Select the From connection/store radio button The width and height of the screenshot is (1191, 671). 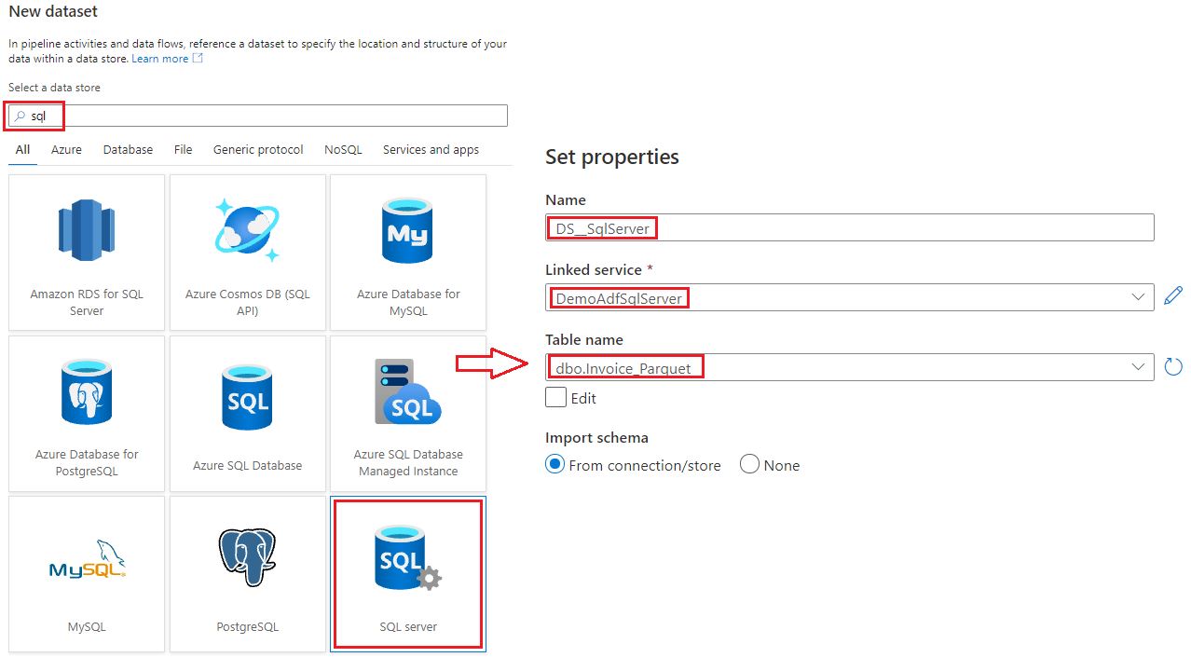tap(554, 465)
